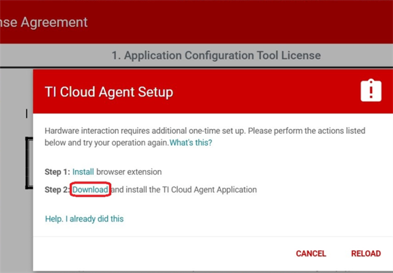Click the "browser extension" text

pyautogui.click(x=129, y=172)
